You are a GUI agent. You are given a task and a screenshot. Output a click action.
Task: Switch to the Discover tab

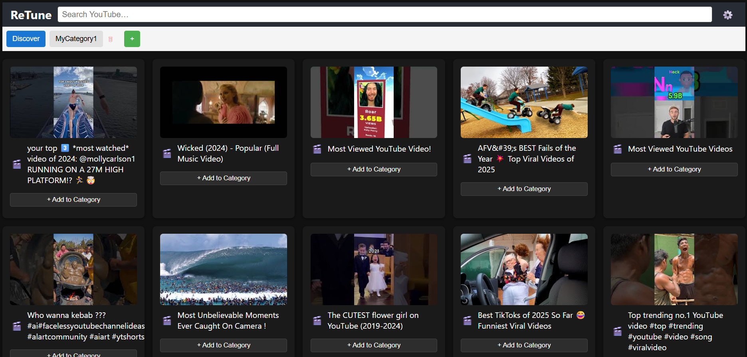click(26, 39)
